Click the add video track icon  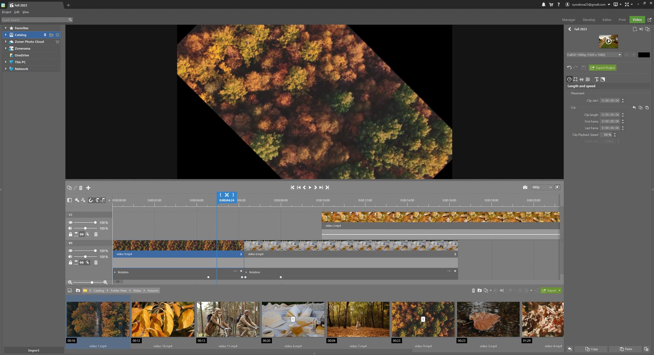click(x=77, y=200)
